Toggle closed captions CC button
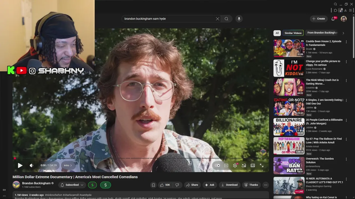The image size is (355, 199). 226,165
